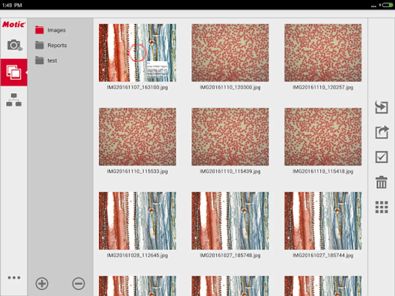Click the red Images folder icon
Image resolution: width=395 pixels, height=296 pixels.
39,30
